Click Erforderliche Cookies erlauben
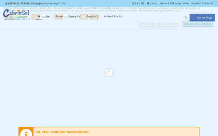Screen dimensions: 218x136 159,24
